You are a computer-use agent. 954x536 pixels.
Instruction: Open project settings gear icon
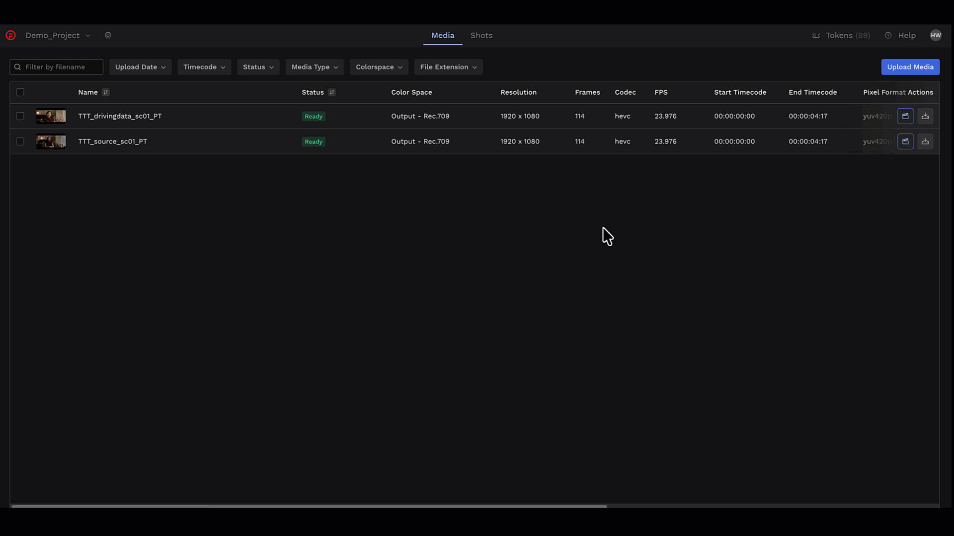(108, 35)
